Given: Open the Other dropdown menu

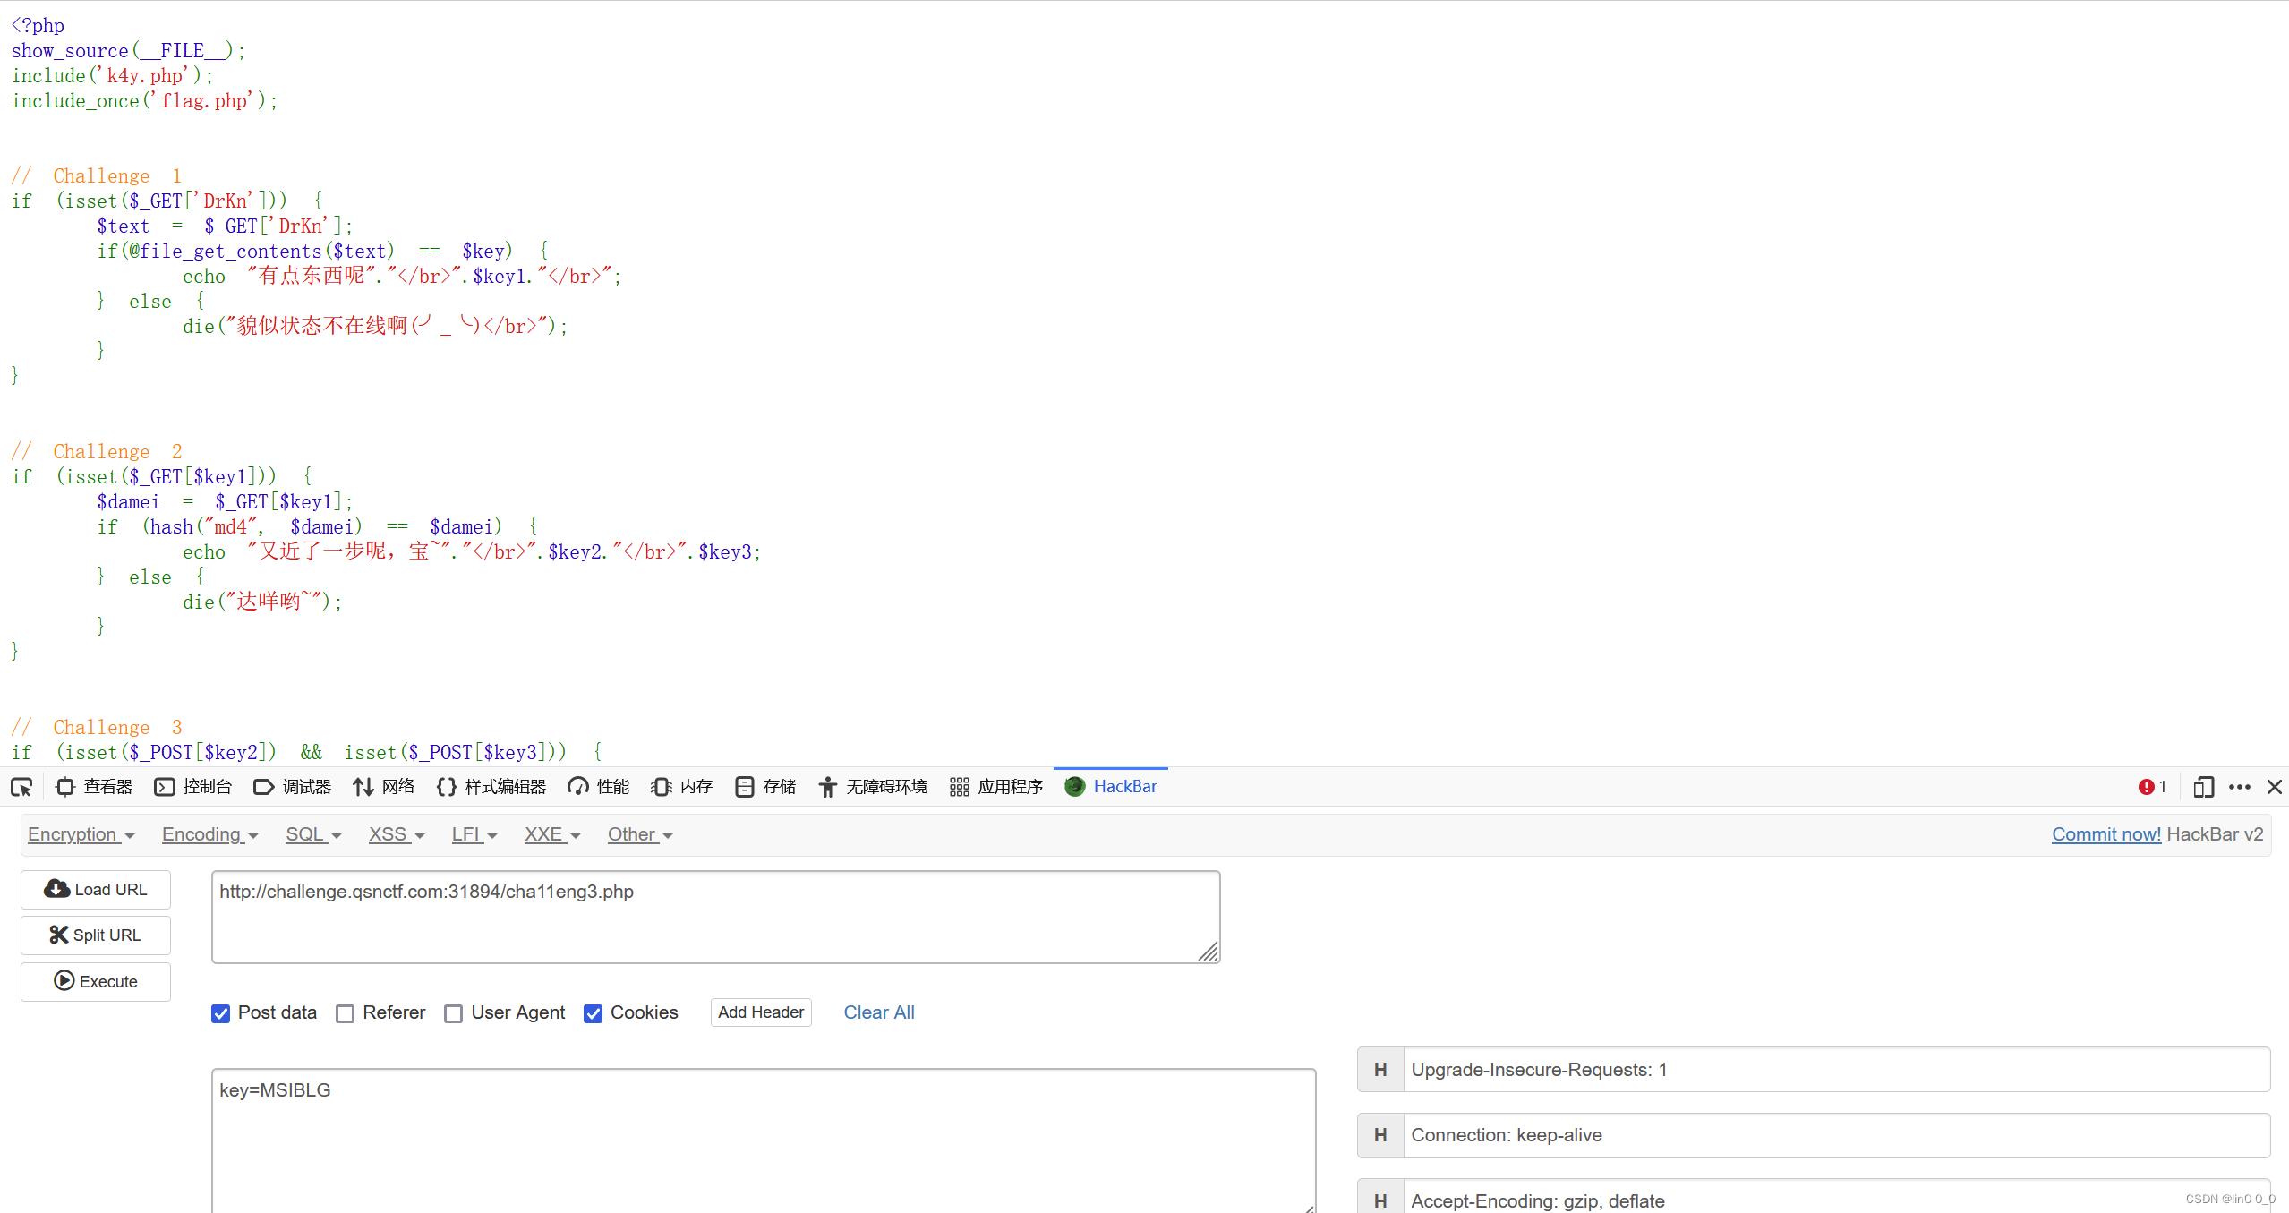Looking at the screenshot, I should point(640,834).
